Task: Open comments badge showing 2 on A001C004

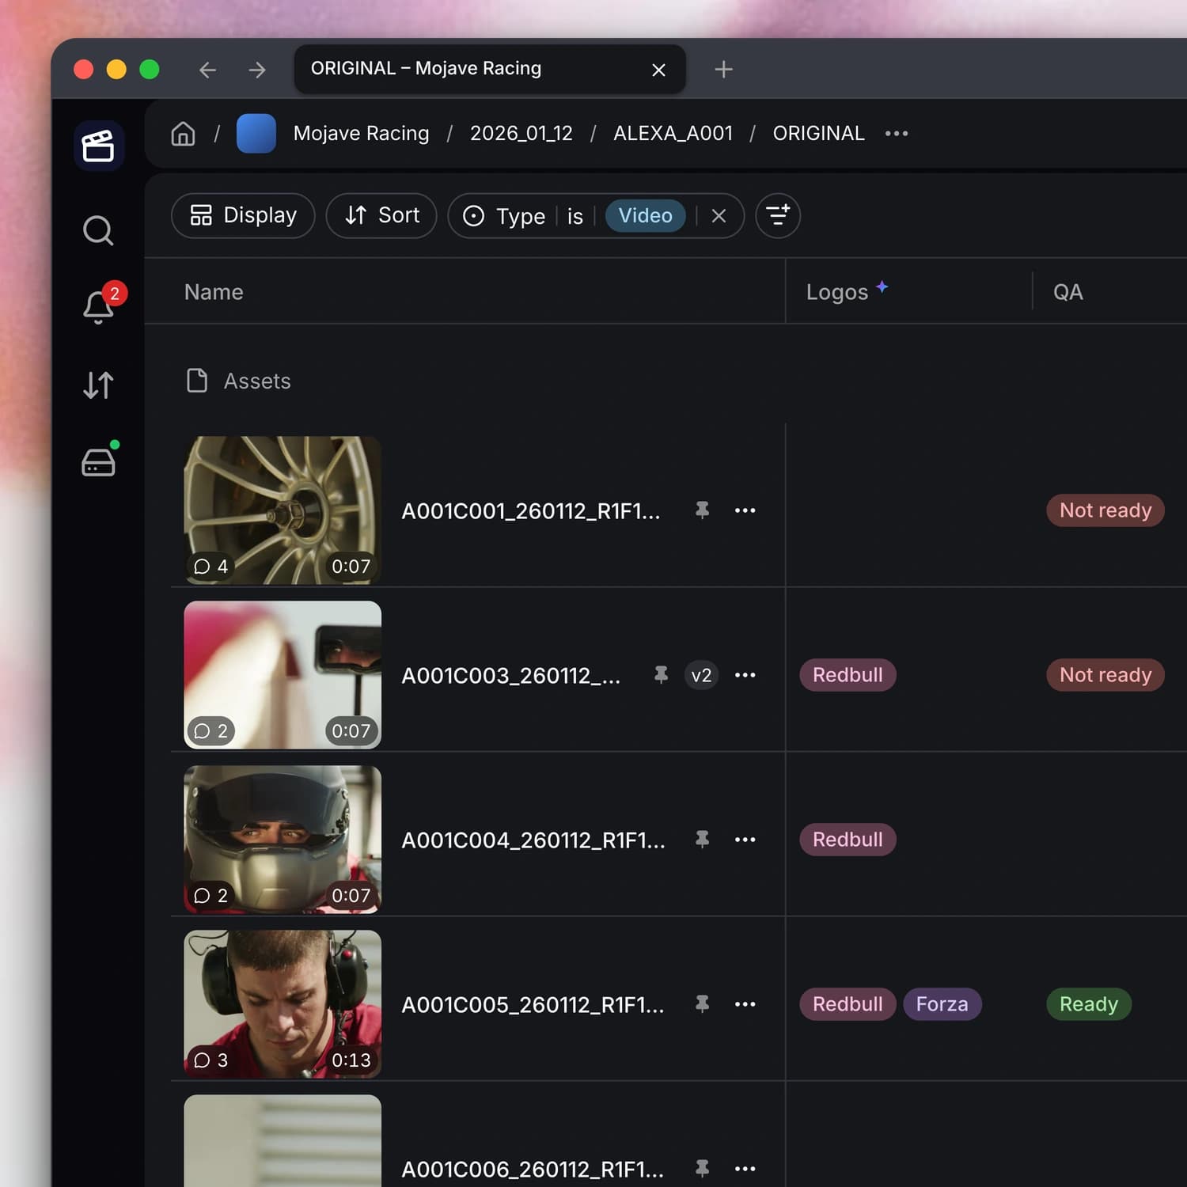Action: (x=211, y=896)
